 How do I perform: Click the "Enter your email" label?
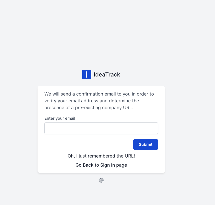coord(60,118)
